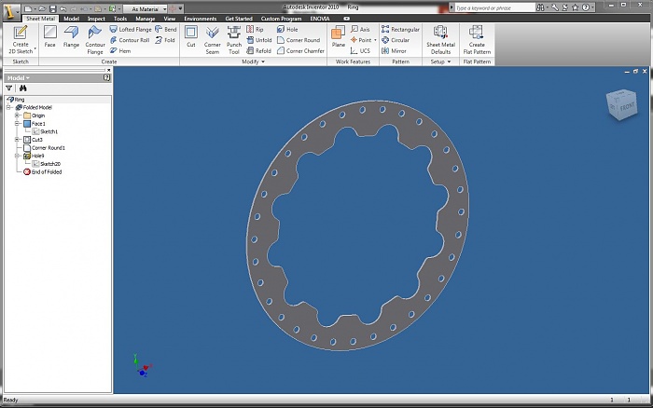Select End of Folded marker
Screen dimensions: 653x408
43,171
